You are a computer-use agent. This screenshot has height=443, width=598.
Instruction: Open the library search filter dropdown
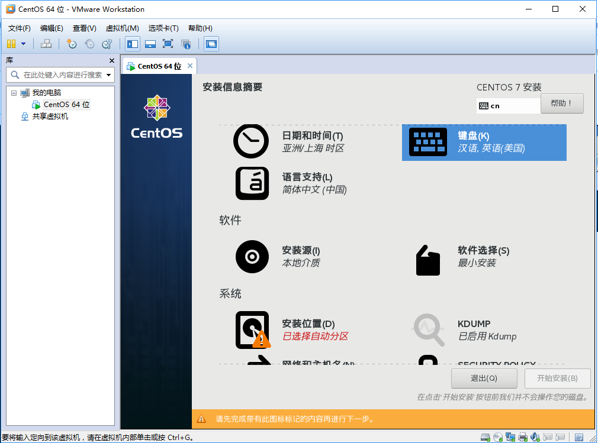[x=109, y=75]
